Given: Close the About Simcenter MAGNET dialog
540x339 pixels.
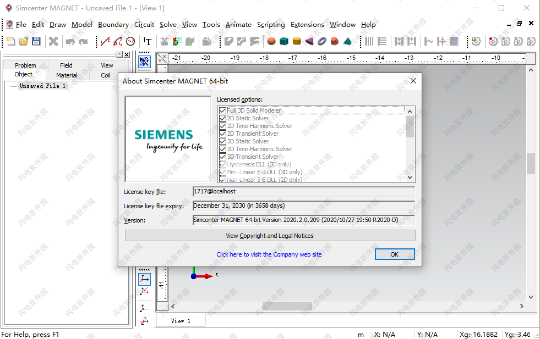Looking at the screenshot, I should pos(413,81).
